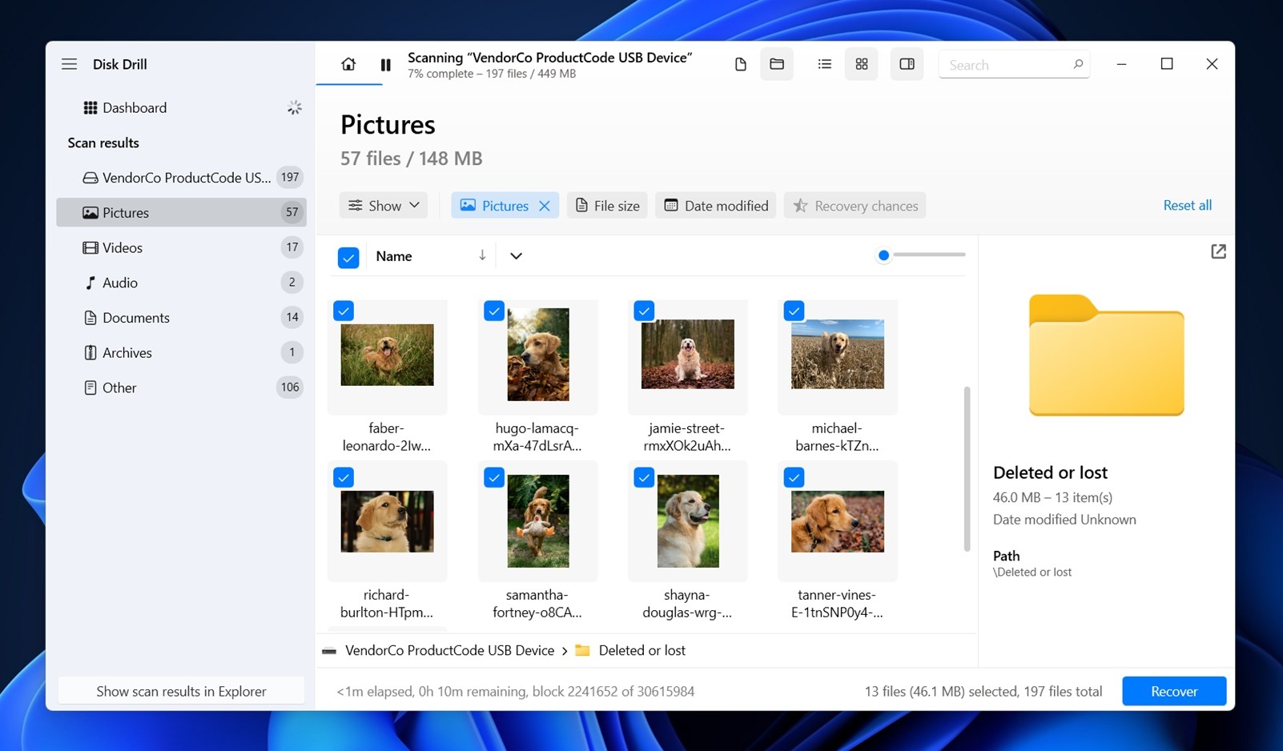1283x751 pixels.
Task: Open the Show filter dropdown
Action: tap(384, 206)
